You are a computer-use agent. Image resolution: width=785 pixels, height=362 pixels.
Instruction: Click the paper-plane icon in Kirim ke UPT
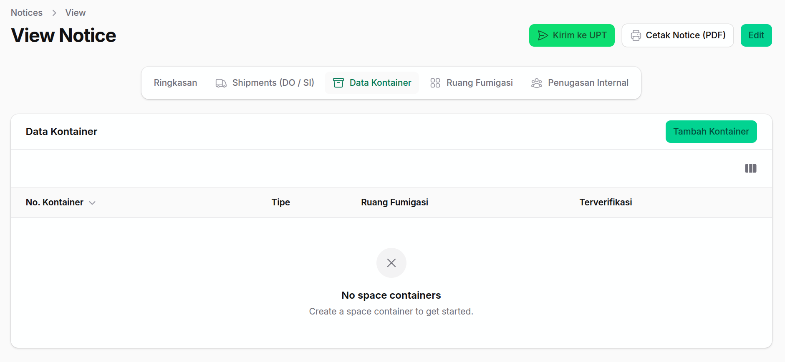pyautogui.click(x=543, y=35)
